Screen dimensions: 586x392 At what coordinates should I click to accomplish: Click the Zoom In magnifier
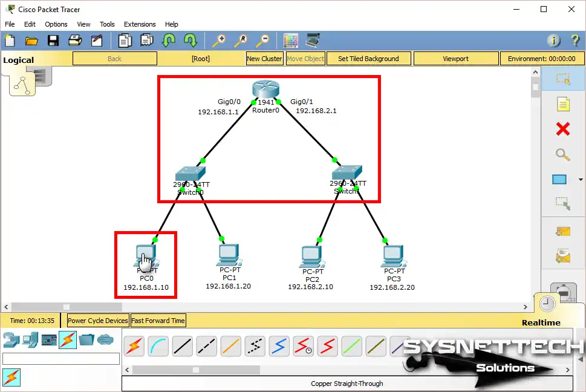[219, 41]
